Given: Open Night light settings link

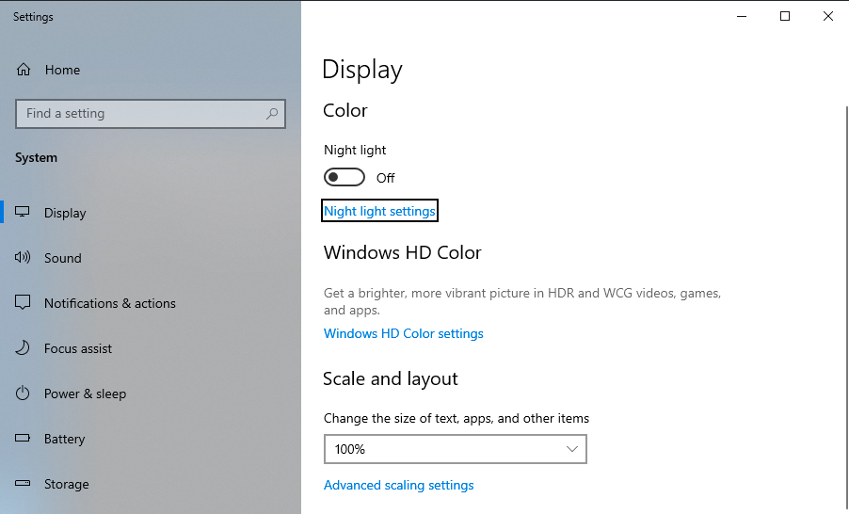Looking at the screenshot, I should coord(379,211).
